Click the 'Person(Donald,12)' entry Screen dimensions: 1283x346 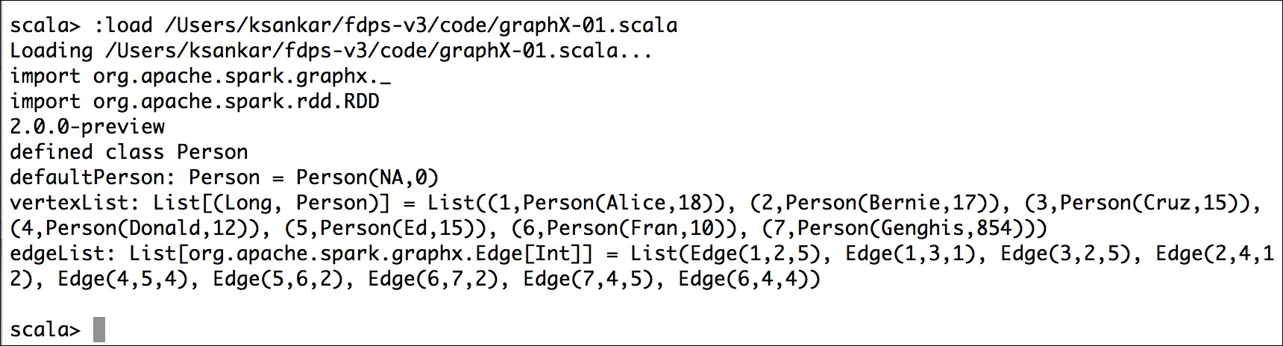click(147, 228)
